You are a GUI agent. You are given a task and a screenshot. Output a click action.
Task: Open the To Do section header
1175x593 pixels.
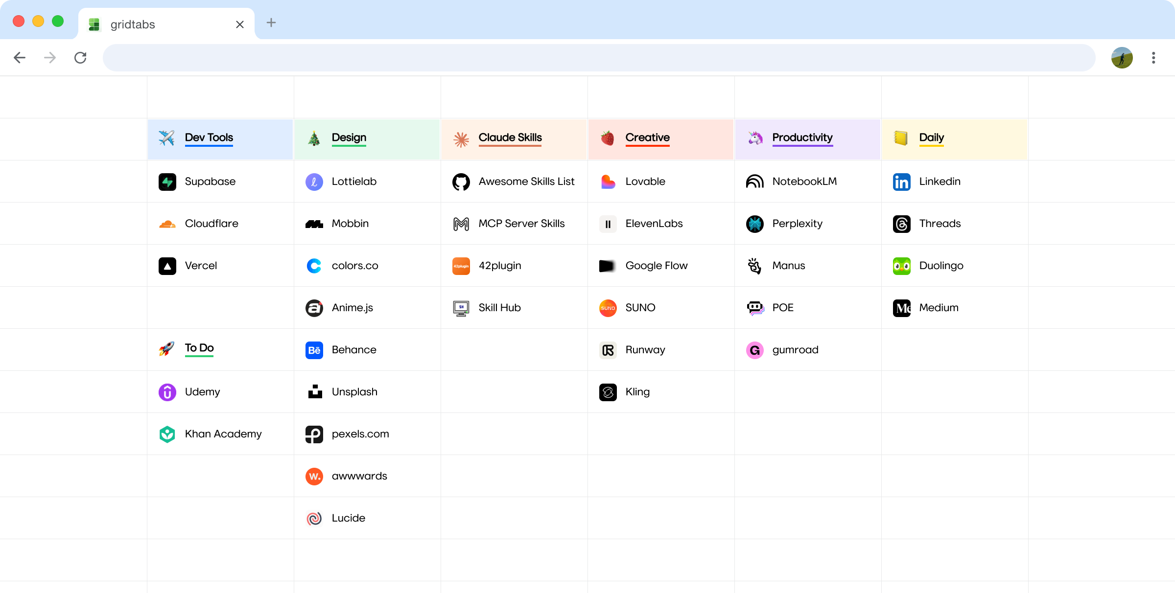pyautogui.click(x=220, y=349)
